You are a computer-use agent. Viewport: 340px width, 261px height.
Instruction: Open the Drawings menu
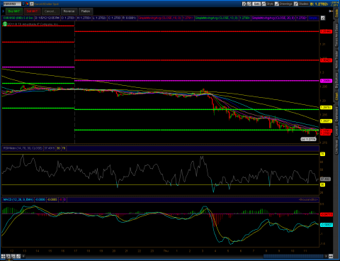tap(286, 4)
